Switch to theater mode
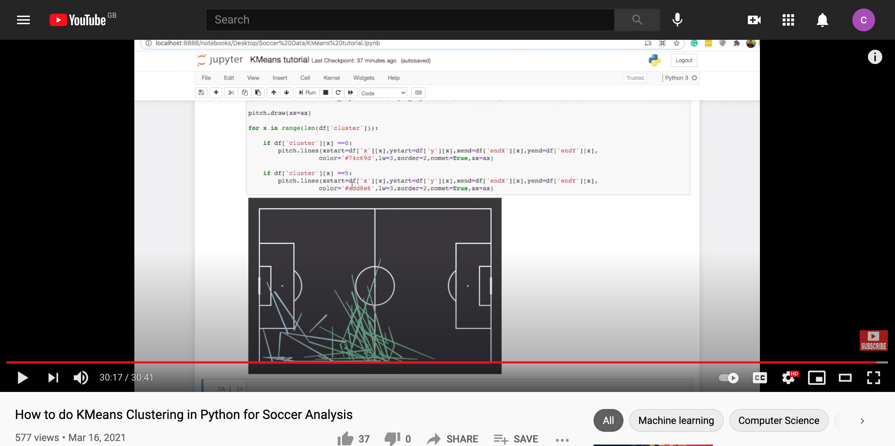Screen dimensions: 895x446 pos(845,378)
